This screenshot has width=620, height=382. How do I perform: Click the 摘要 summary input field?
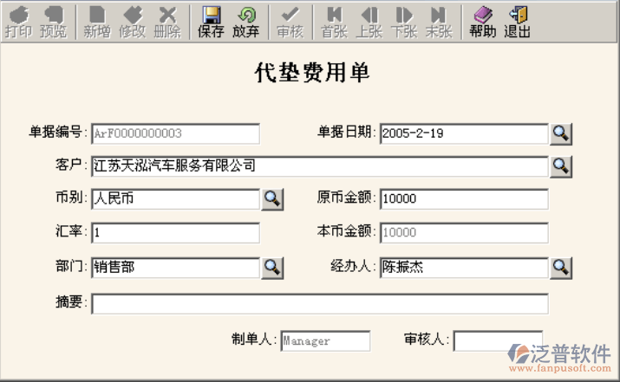point(319,303)
